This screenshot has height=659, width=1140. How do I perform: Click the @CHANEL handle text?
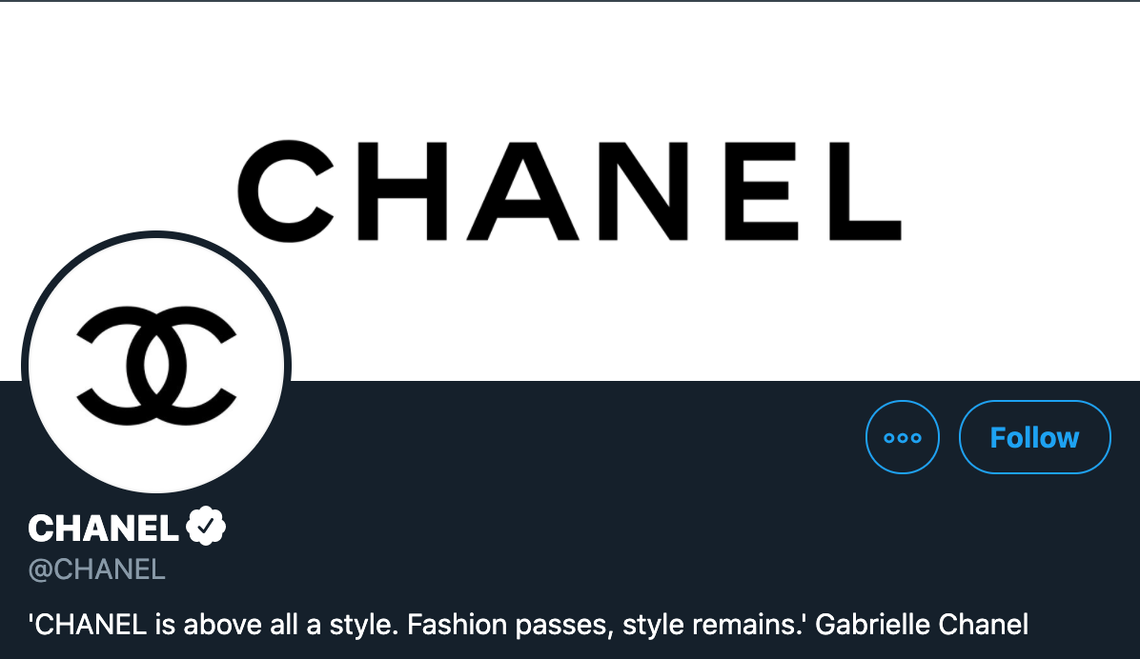(96, 569)
